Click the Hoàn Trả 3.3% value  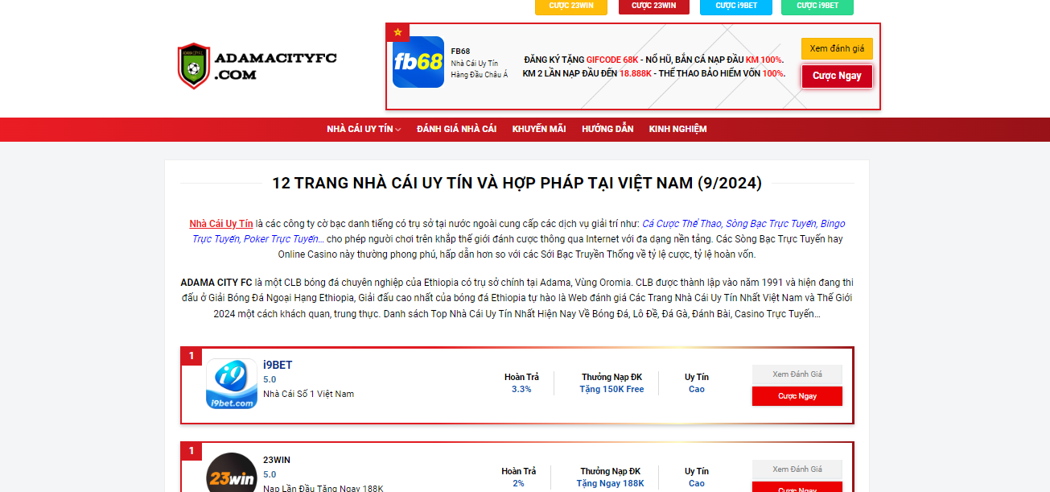click(x=521, y=389)
